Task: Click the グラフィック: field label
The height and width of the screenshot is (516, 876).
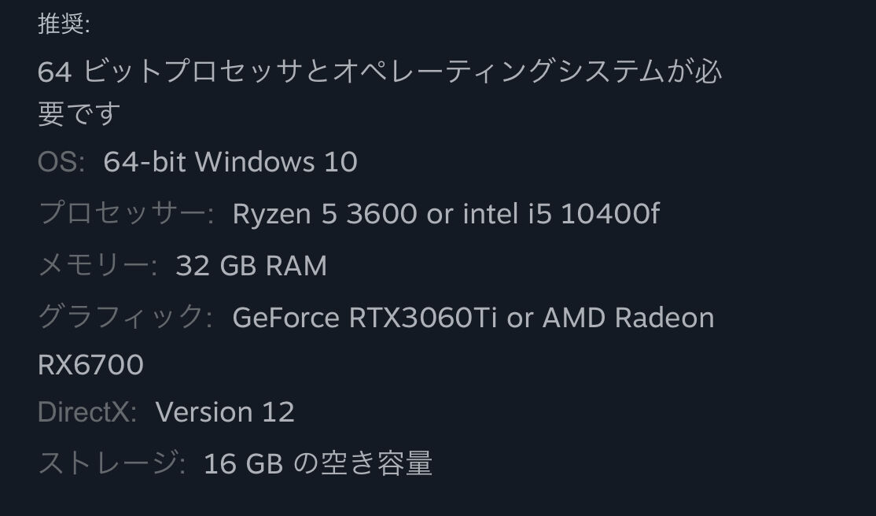Action: click(126, 318)
